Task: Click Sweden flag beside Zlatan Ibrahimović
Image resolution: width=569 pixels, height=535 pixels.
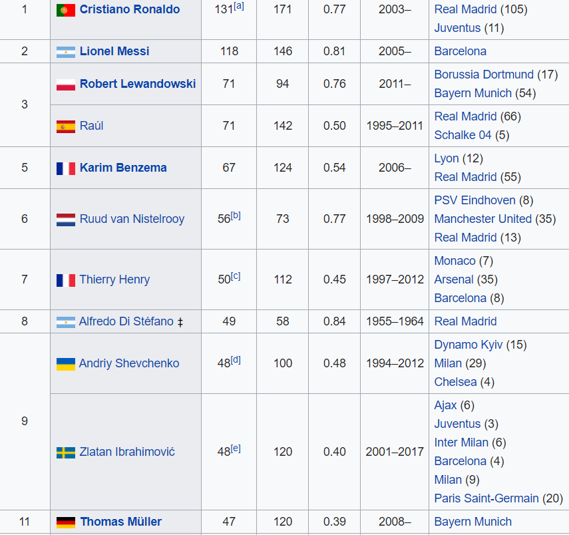Action: 65,452
